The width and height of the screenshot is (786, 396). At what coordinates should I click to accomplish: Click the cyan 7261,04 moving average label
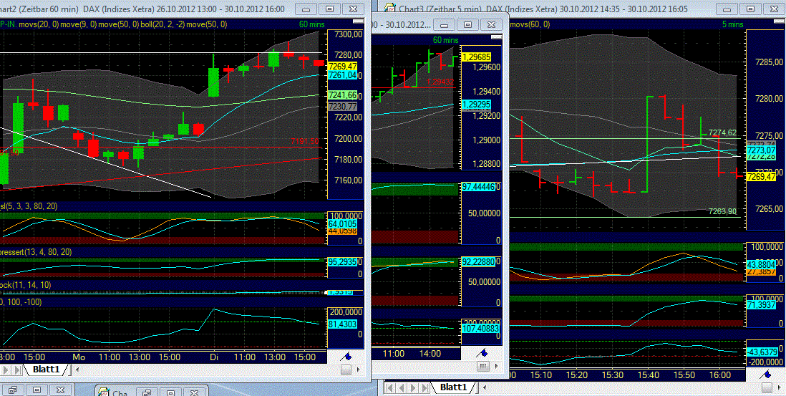pyautogui.click(x=342, y=74)
